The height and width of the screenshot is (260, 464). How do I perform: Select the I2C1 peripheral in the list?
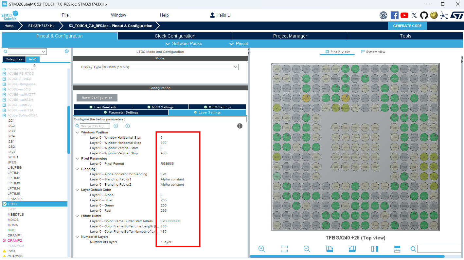coord(11,120)
